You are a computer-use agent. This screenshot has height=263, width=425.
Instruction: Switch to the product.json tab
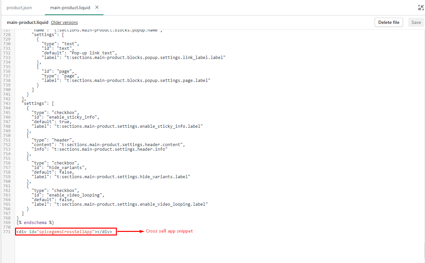pos(19,8)
